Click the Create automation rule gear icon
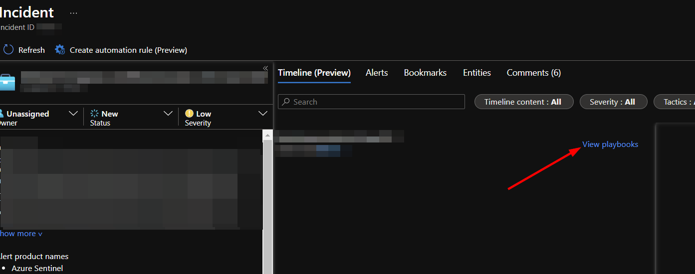Viewport: 695px width, 274px height. [60, 50]
